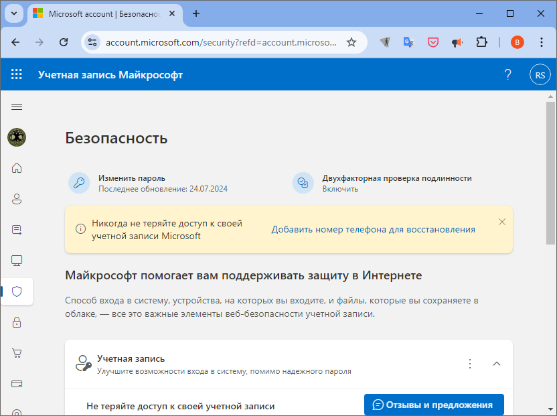Open the Microsoft apps grid launcher
Screen dimensions: 557x416
coord(16,74)
